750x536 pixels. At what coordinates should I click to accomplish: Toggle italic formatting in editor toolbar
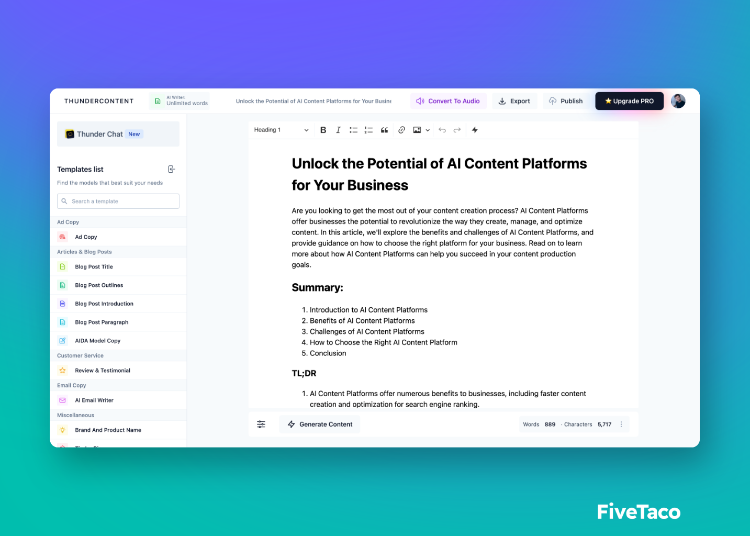tap(338, 130)
